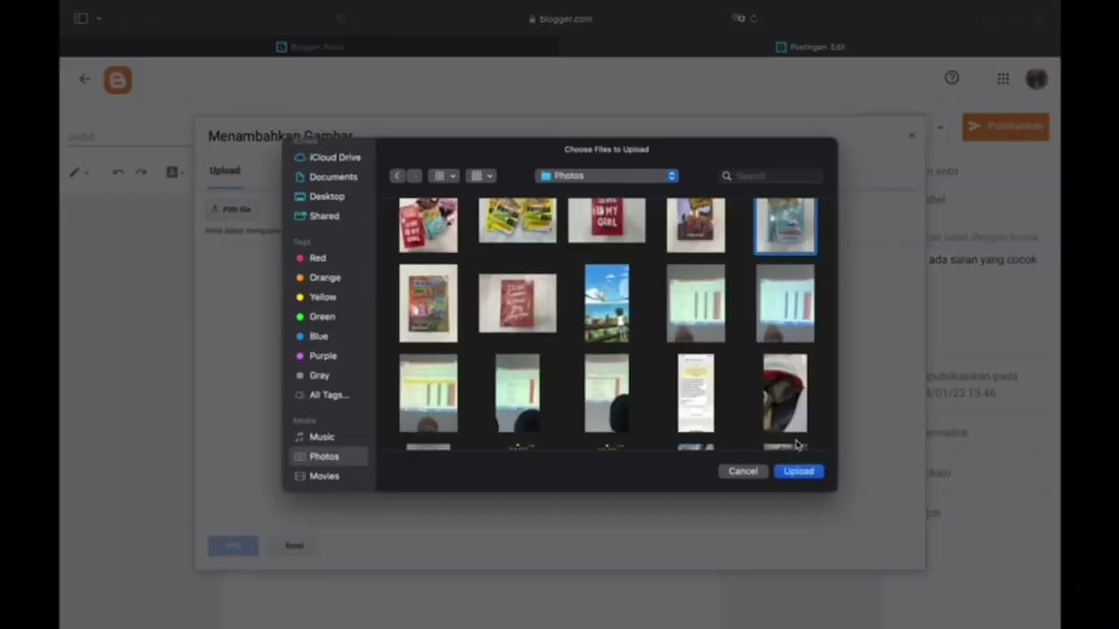The width and height of the screenshot is (1119, 629).
Task: Filter by the Blue tag
Action: pyautogui.click(x=312, y=336)
